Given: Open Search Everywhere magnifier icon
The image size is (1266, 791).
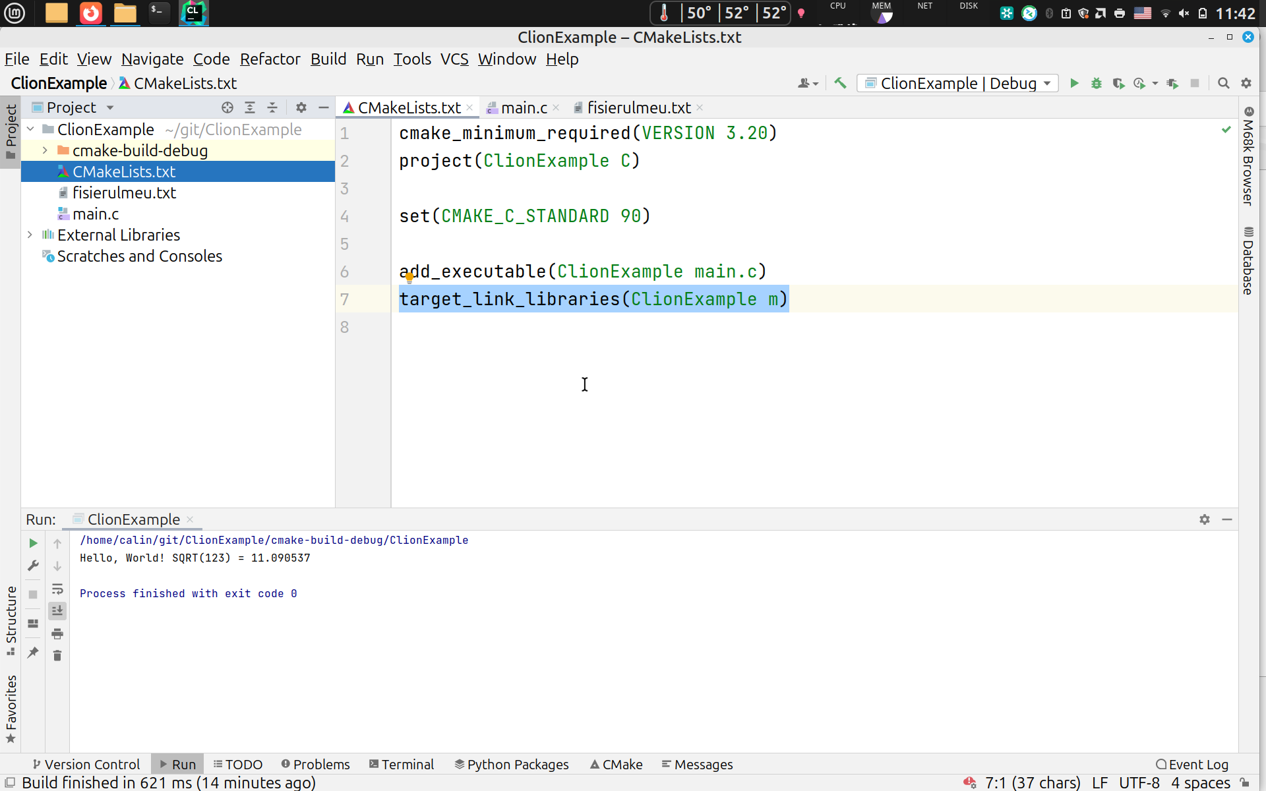Looking at the screenshot, I should 1223,83.
